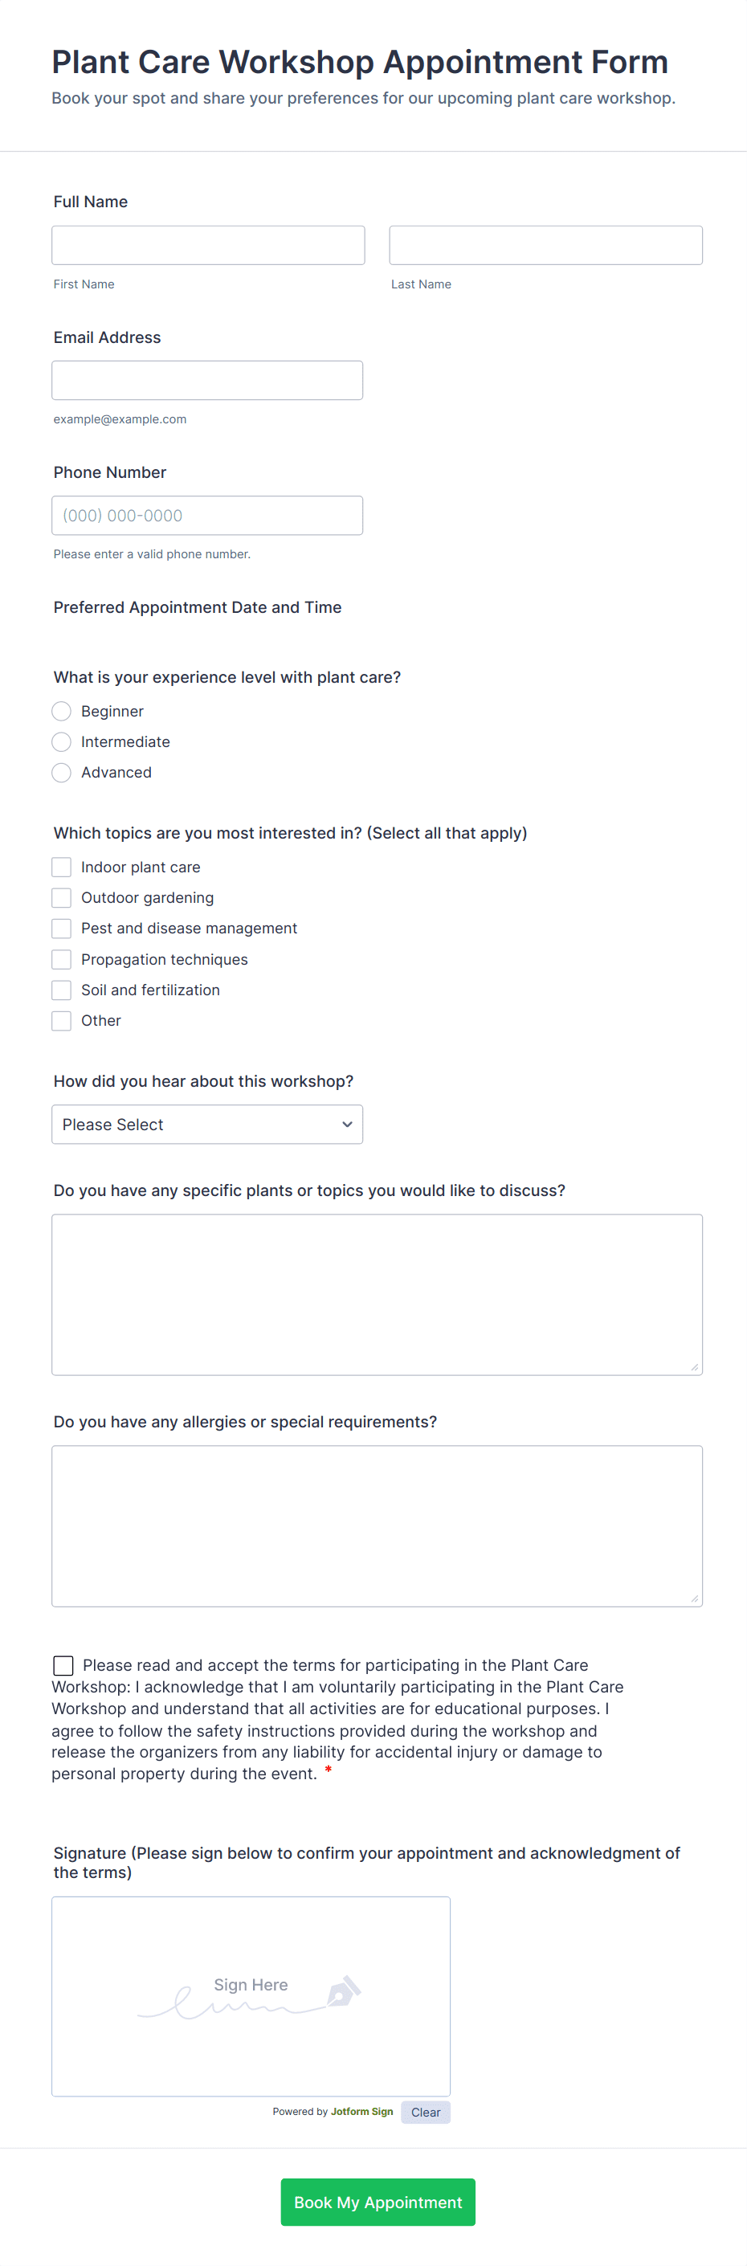
Task: Click the Sign Here signature pad
Action: [251, 1996]
